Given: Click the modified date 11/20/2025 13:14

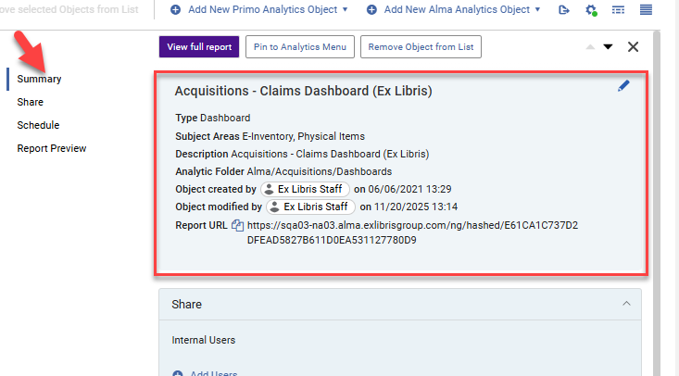Looking at the screenshot, I should coord(416,207).
